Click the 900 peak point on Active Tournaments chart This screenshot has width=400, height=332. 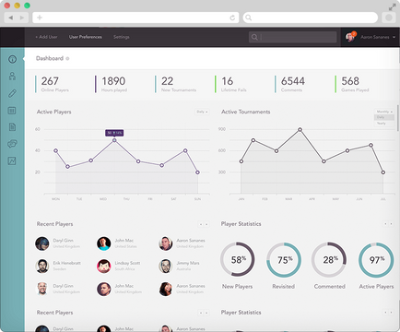pos(300,130)
